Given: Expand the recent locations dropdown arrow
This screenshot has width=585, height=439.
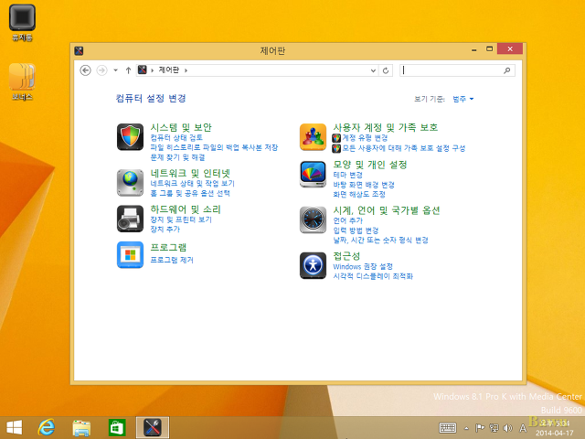Looking at the screenshot, I should pos(116,70).
